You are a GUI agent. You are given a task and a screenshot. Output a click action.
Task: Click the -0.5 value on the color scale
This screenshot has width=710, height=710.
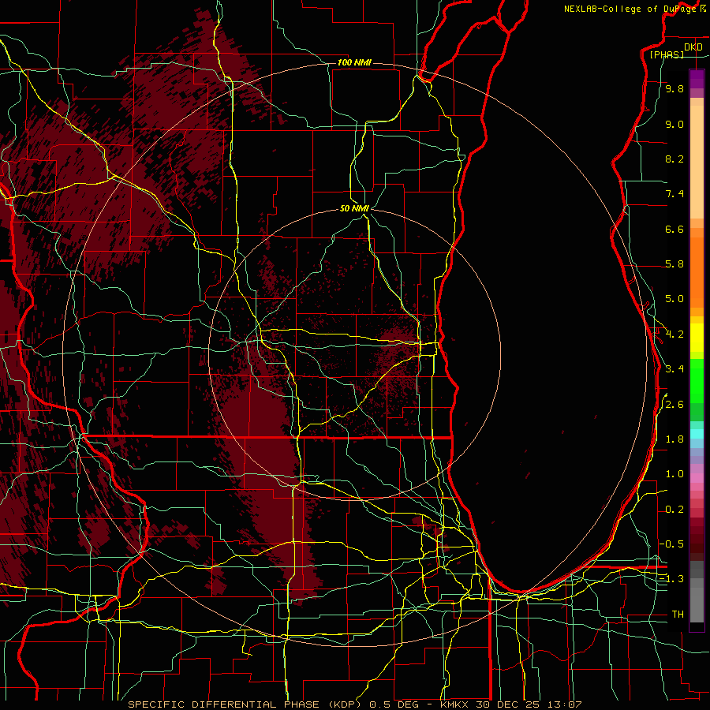(671, 544)
